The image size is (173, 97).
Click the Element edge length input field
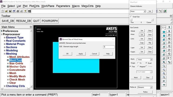click(x=109, y=47)
